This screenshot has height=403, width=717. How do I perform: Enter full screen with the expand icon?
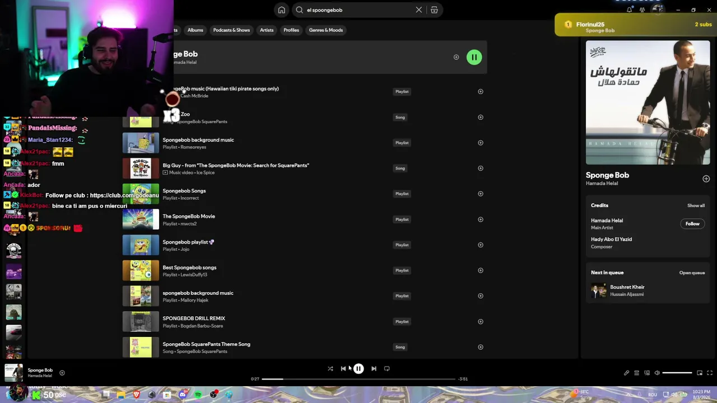(x=710, y=373)
